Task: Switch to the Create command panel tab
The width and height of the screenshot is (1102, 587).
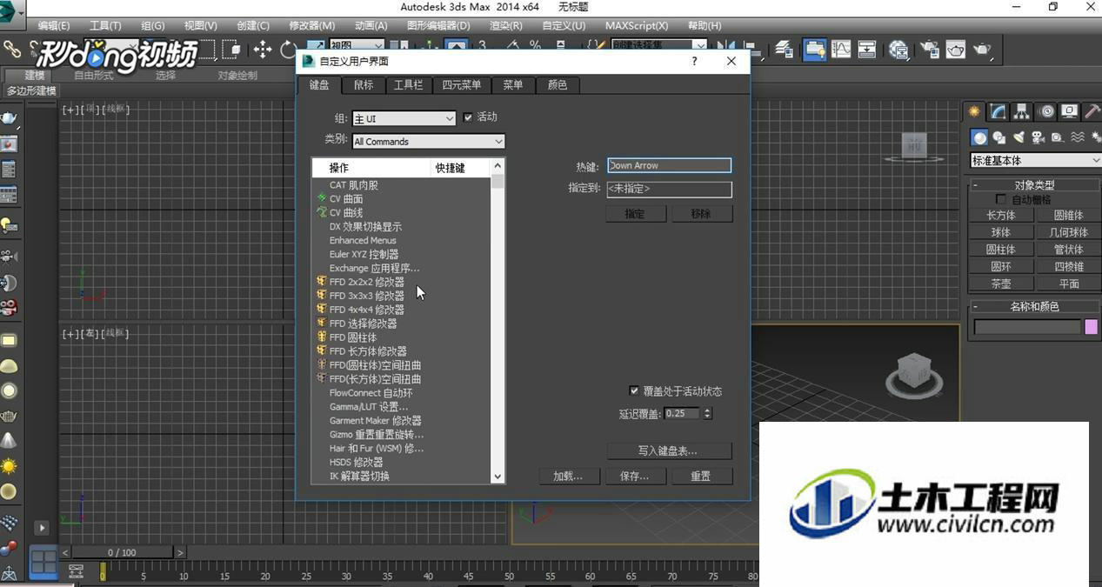Action: (974, 111)
